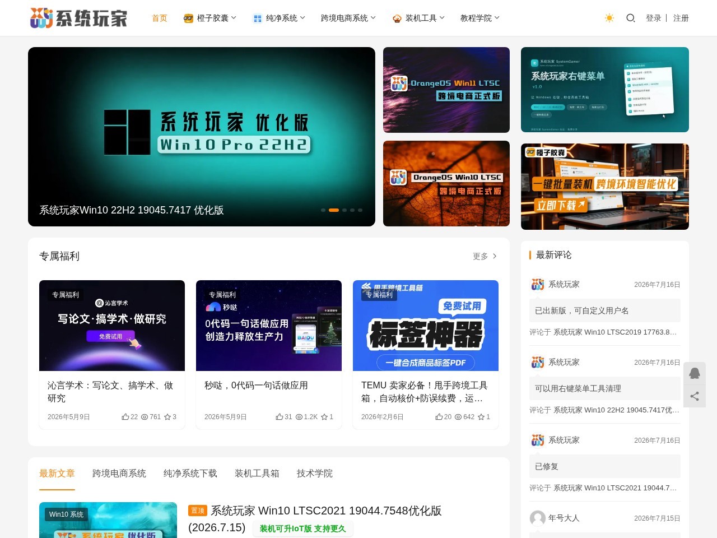The width and height of the screenshot is (717, 538).
Task: Click the views icon on TEMU 卖家必备 card
Action: 458,417
